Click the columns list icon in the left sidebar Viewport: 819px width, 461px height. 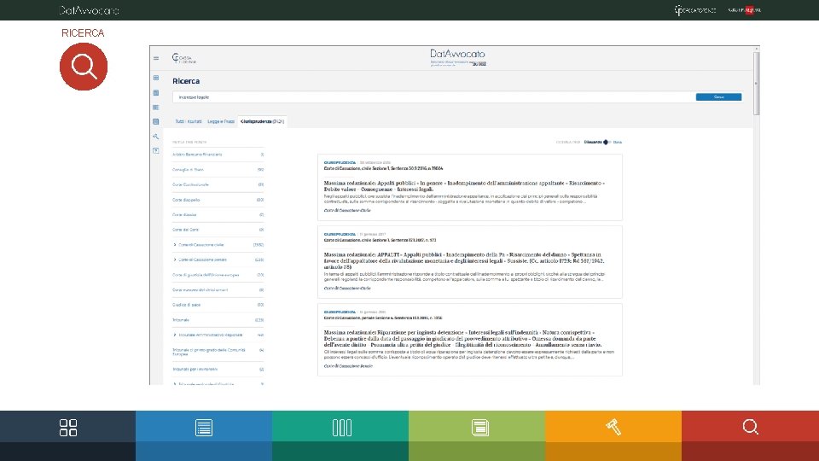coord(155,108)
